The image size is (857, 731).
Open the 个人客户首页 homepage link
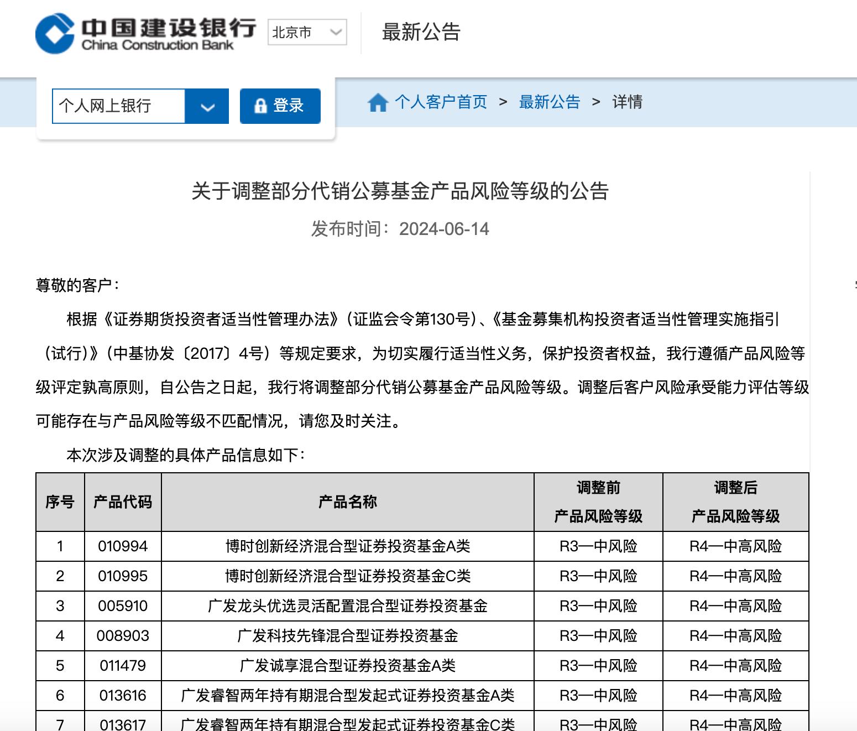441,102
